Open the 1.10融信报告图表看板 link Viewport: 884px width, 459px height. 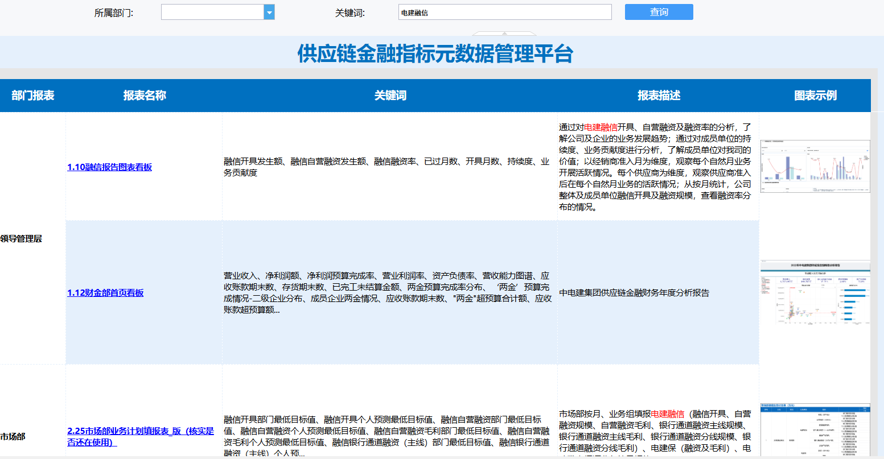(x=110, y=167)
